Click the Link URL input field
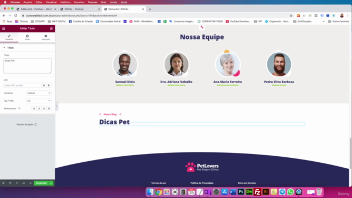Screen dimensions: 352x198 click(x=23, y=85)
